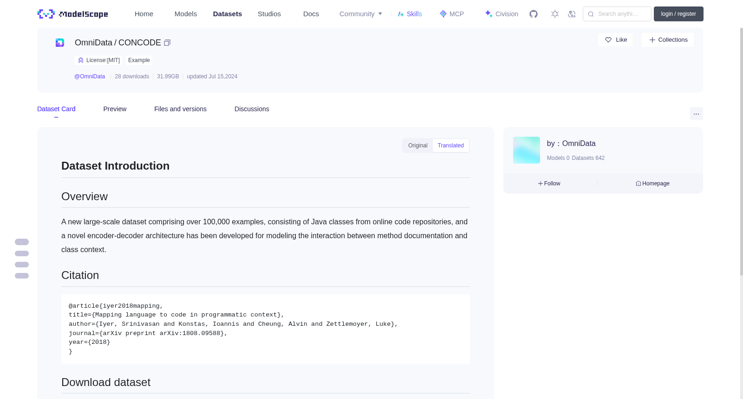Open the Files and versions tab

click(x=180, y=109)
